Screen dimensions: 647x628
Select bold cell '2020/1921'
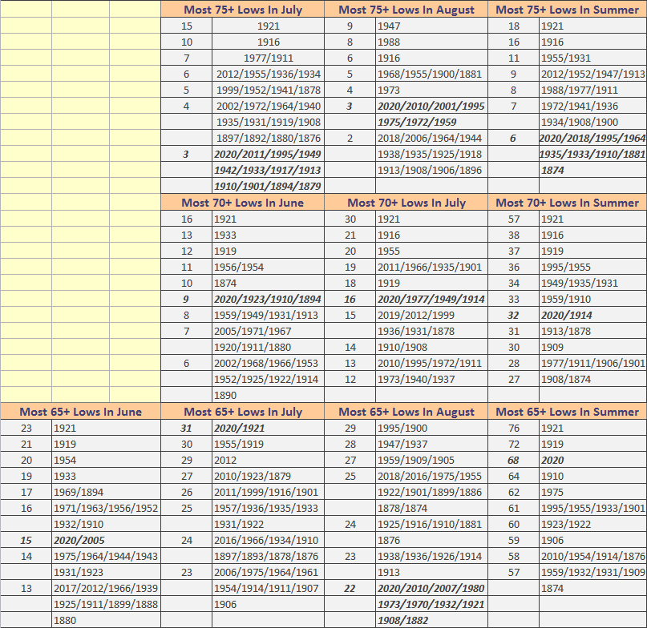(x=269, y=429)
